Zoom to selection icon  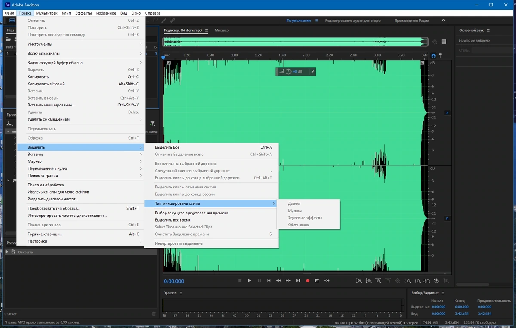point(427,281)
